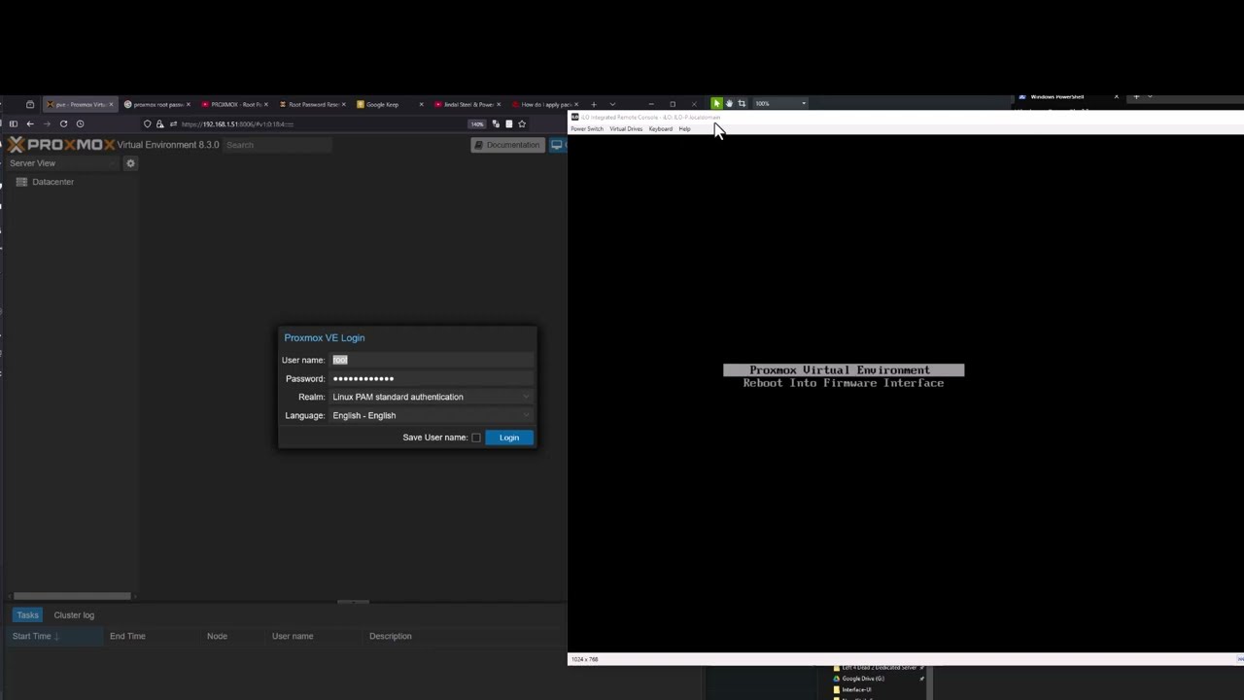The image size is (1244, 700).
Task: Bookmark this page with the star icon
Action: point(522,123)
